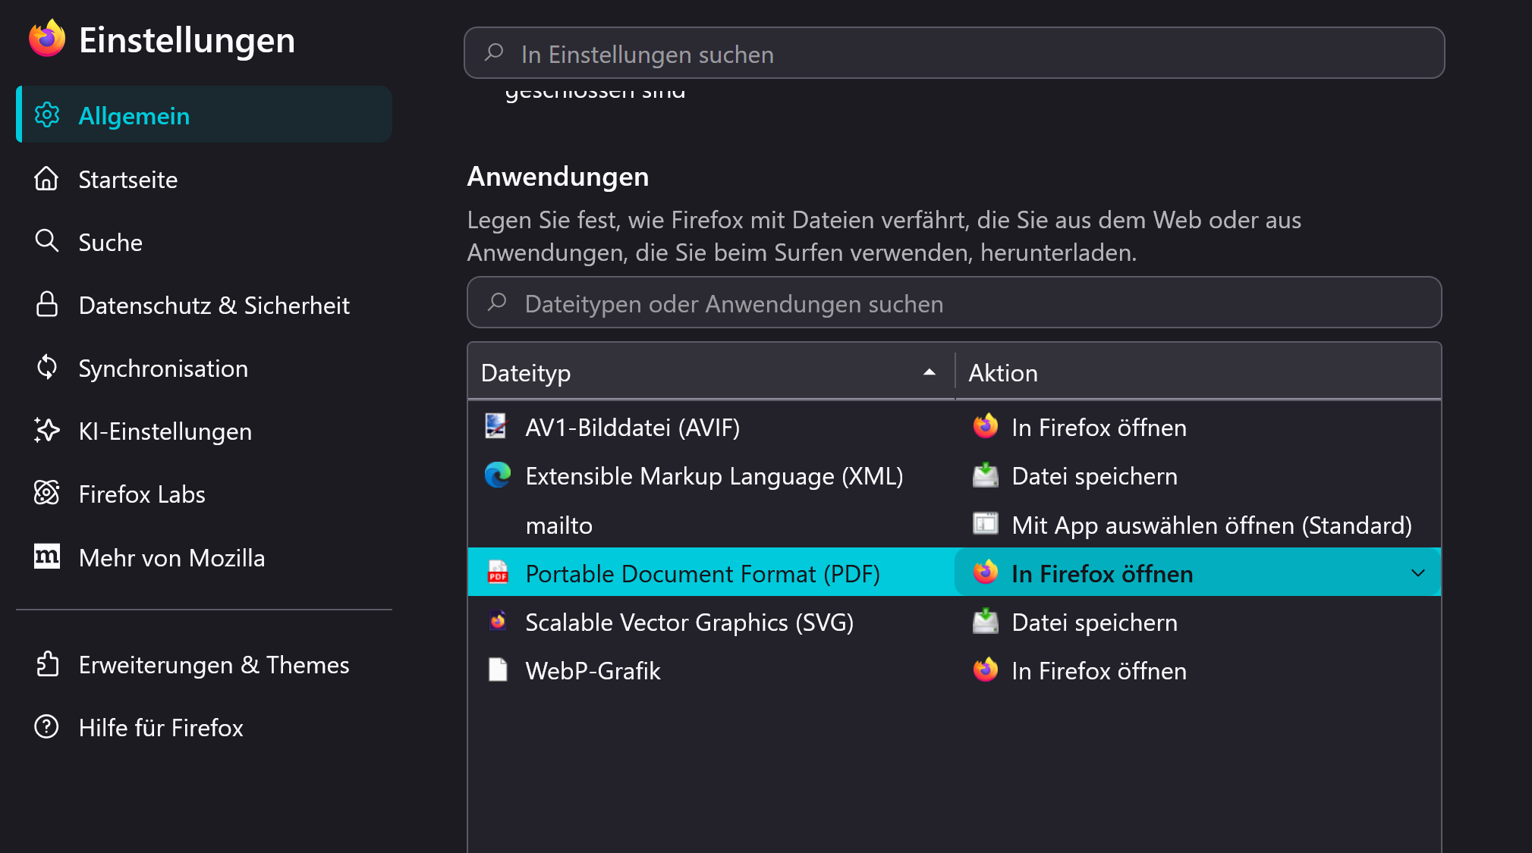Click the Firefox icon in WebP action
1532x853 pixels.
(x=986, y=670)
